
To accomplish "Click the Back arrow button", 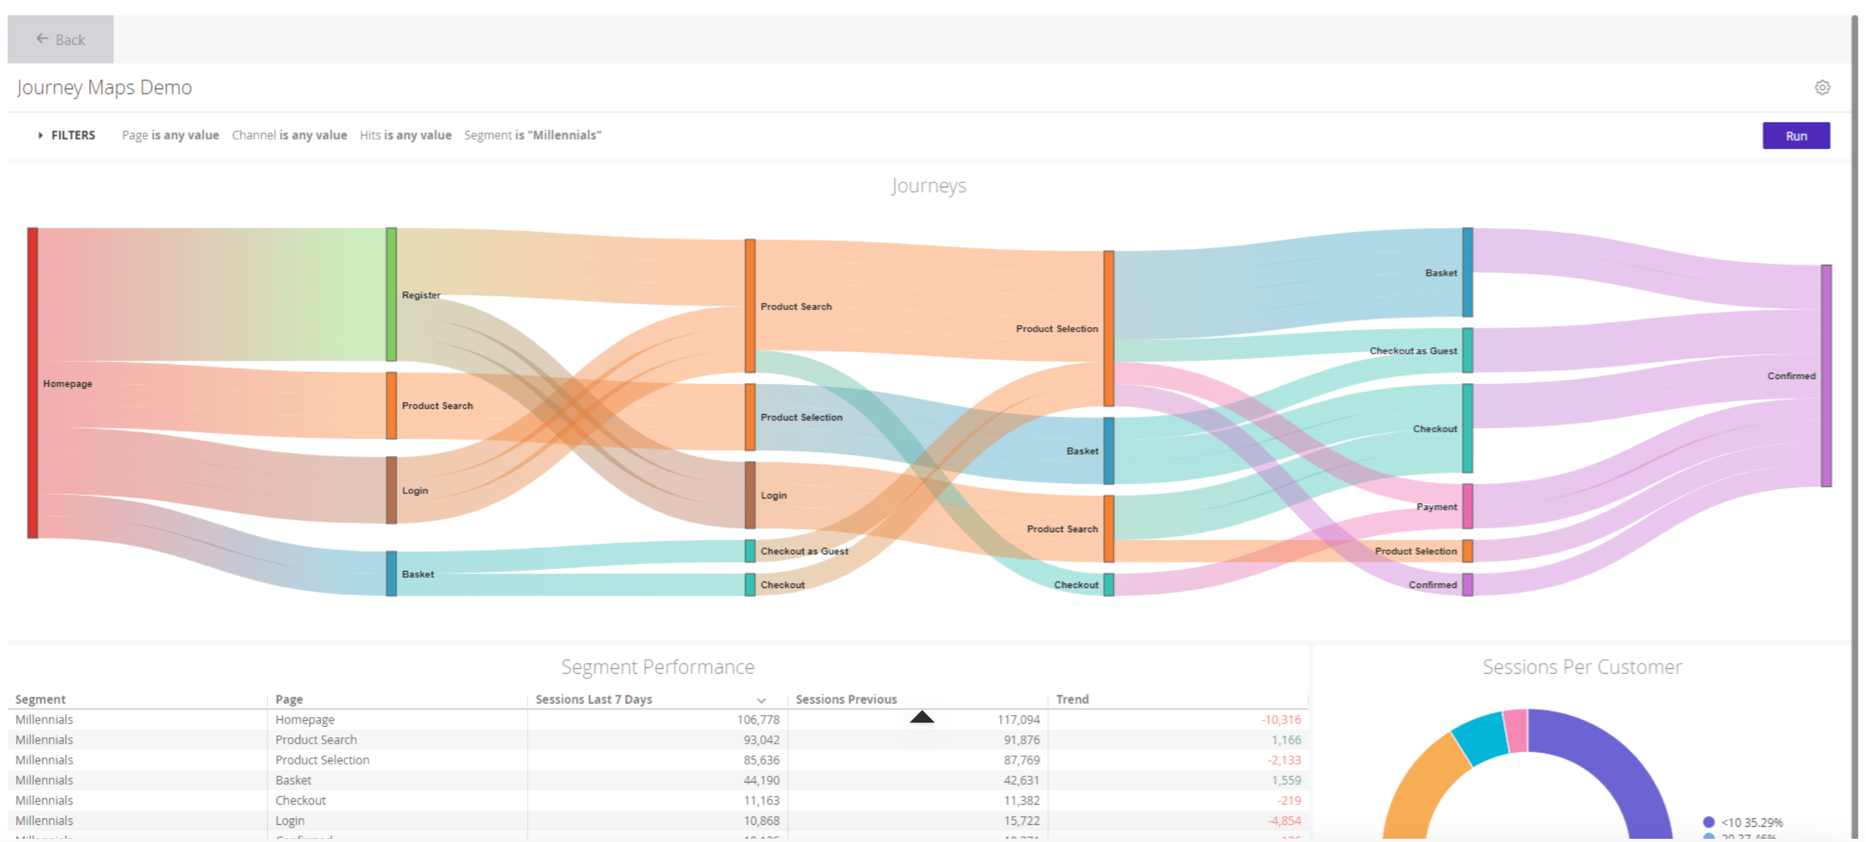I will click(60, 39).
